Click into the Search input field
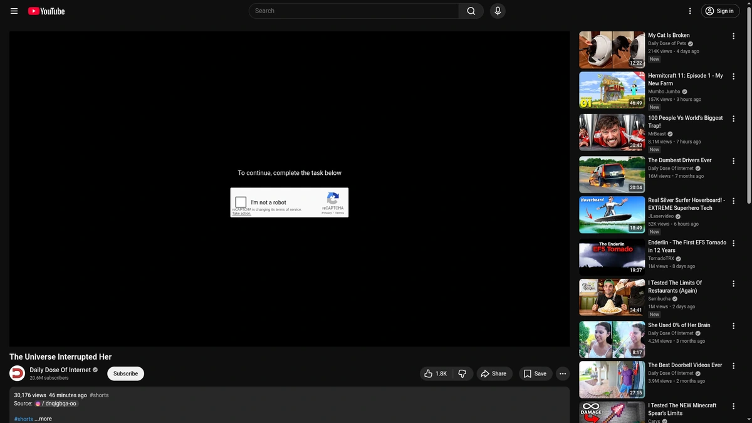This screenshot has width=752, height=423. click(x=354, y=11)
